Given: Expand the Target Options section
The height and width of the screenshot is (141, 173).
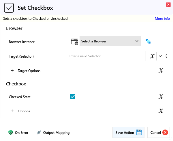Looking at the screenshot, I should pos(12,70).
